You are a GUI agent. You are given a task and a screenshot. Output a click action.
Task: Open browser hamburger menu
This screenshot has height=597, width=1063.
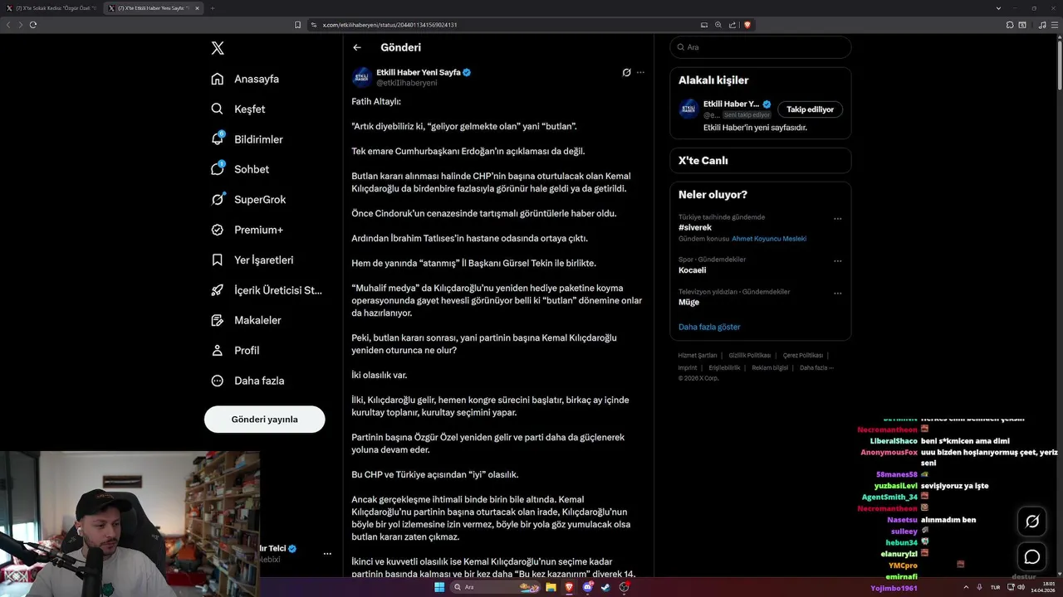tap(1056, 25)
